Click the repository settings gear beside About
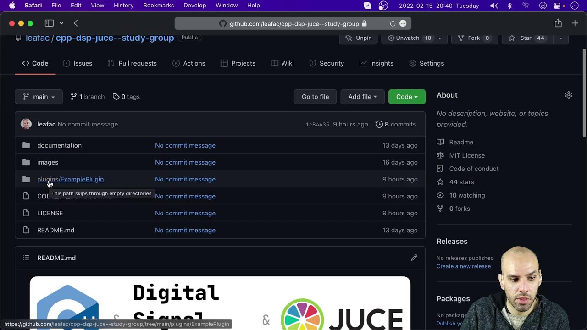This screenshot has width=587, height=330. (x=569, y=95)
